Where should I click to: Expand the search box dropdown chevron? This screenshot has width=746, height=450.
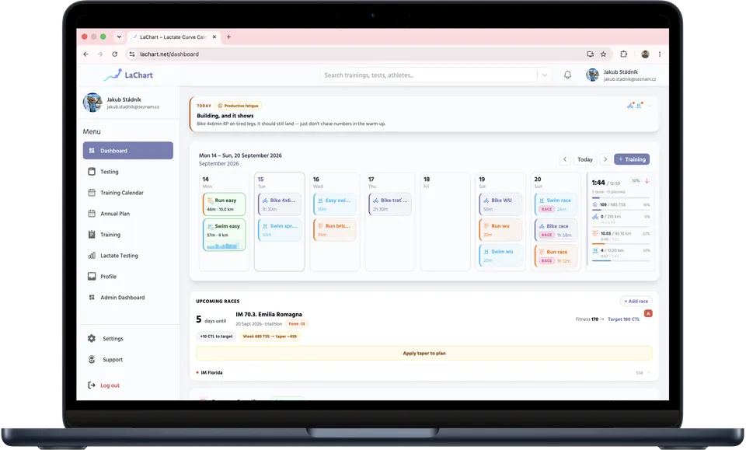click(x=545, y=75)
